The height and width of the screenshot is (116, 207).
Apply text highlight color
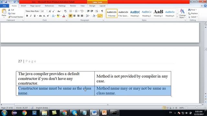58,16
